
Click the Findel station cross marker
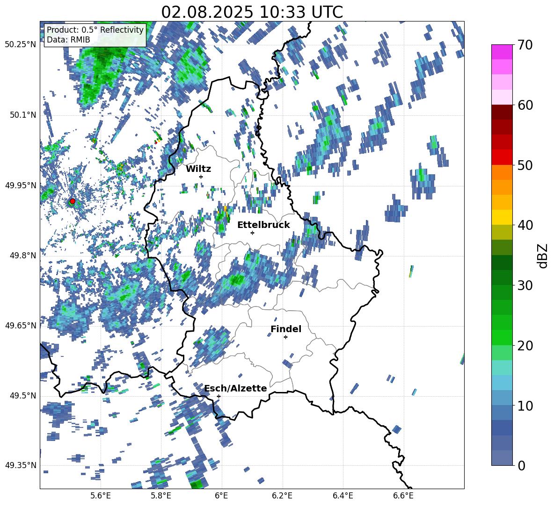(285, 337)
